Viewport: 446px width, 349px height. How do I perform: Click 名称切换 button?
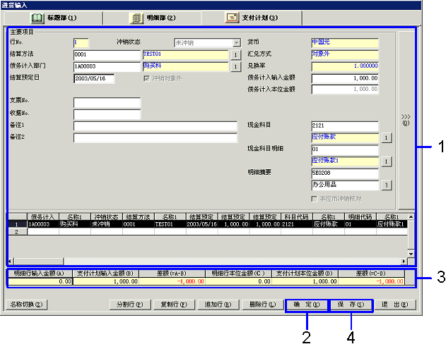click(27, 305)
